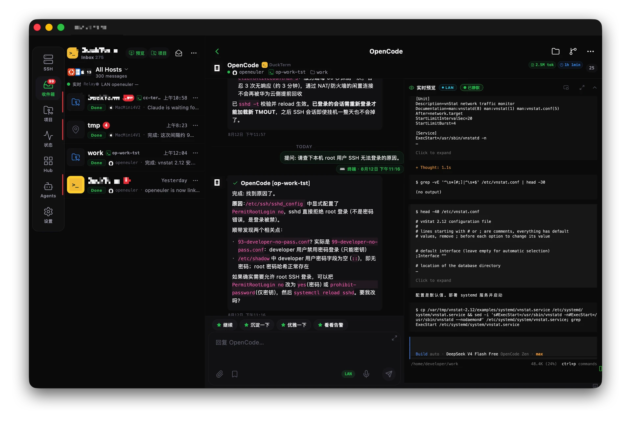
Task: Click the 优雅一下 quick reply button
Action: (294, 325)
